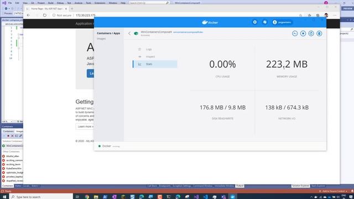Viewport: 354px width, 199px height.
Task: Open the docker-compose file tab in VS
Action: coord(12,20)
